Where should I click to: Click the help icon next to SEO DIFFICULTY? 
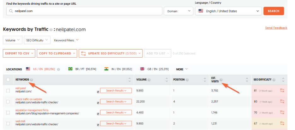coord(274,80)
